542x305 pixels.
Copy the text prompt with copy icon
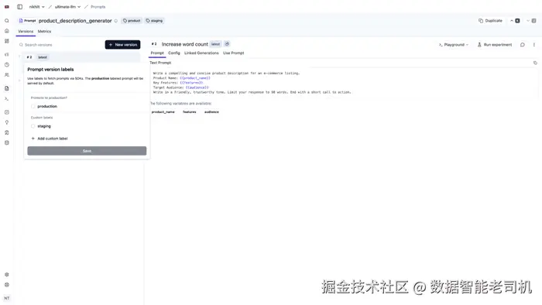tap(535, 63)
